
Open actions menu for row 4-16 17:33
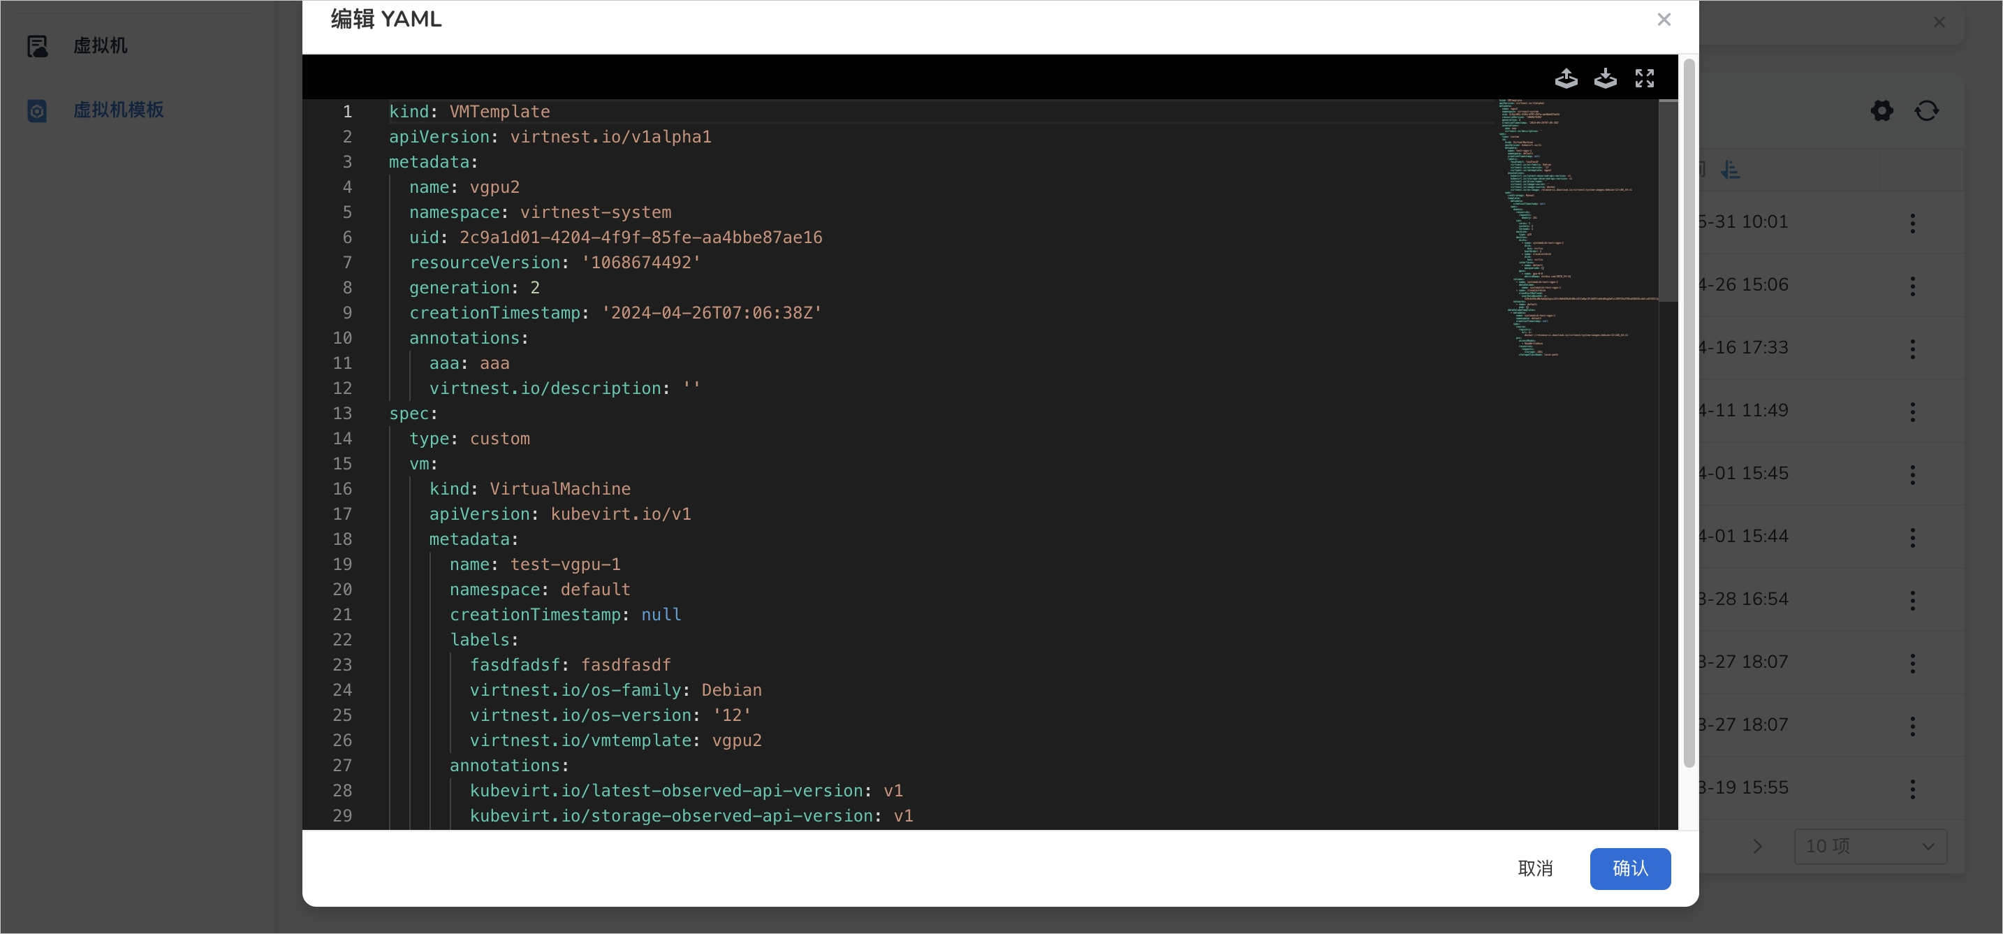click(1912, 349)
